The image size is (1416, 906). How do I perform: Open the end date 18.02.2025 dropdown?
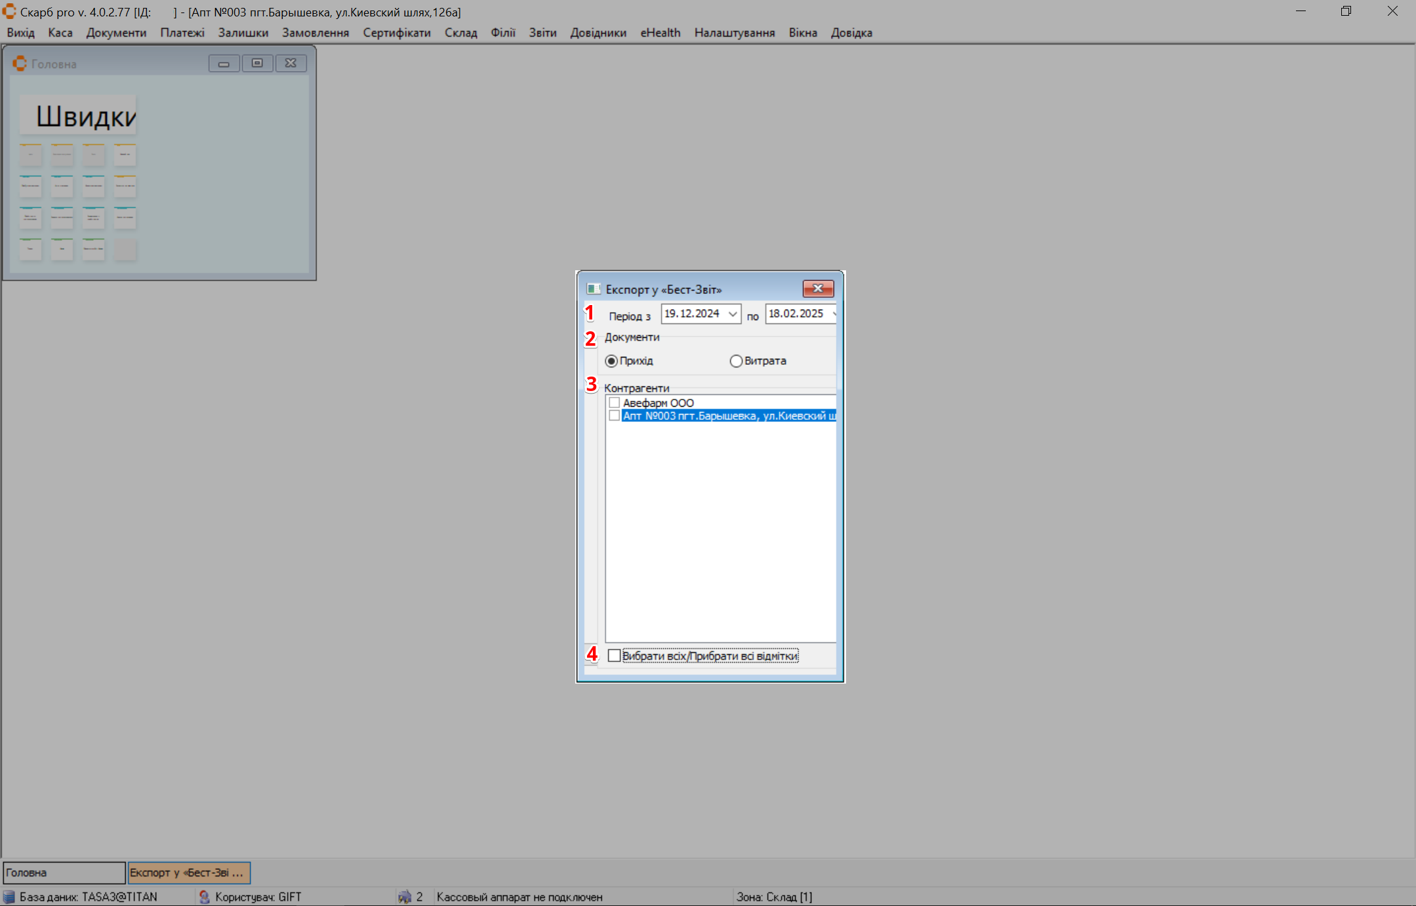point(834,314)
